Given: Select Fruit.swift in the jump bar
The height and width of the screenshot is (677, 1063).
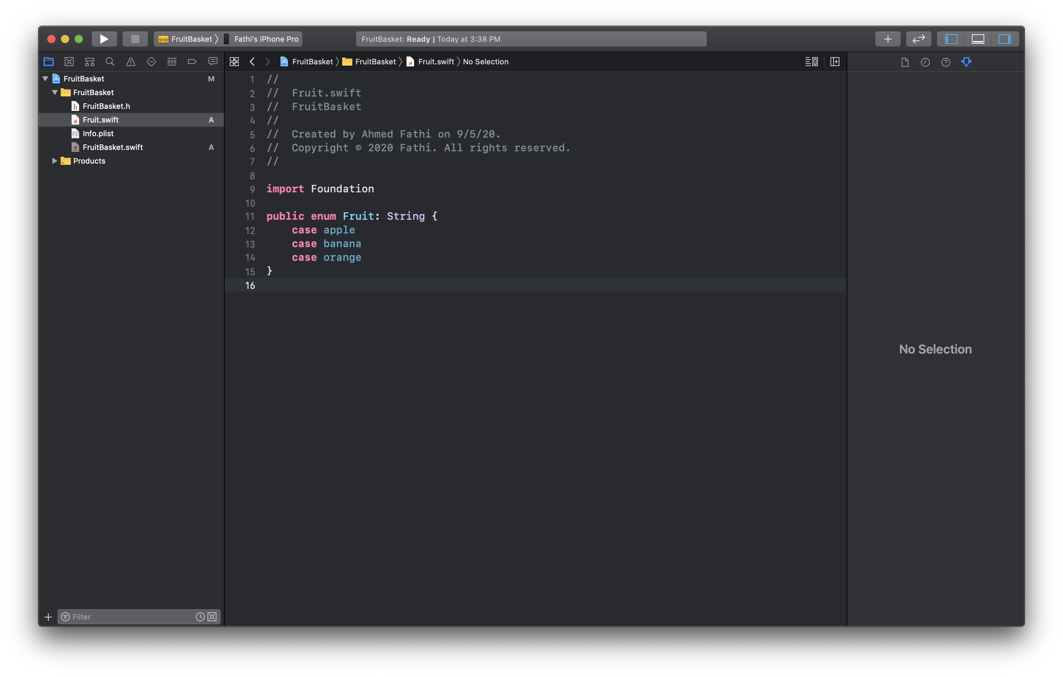Looking at the screenshot, I should click(x=436, y=61).
